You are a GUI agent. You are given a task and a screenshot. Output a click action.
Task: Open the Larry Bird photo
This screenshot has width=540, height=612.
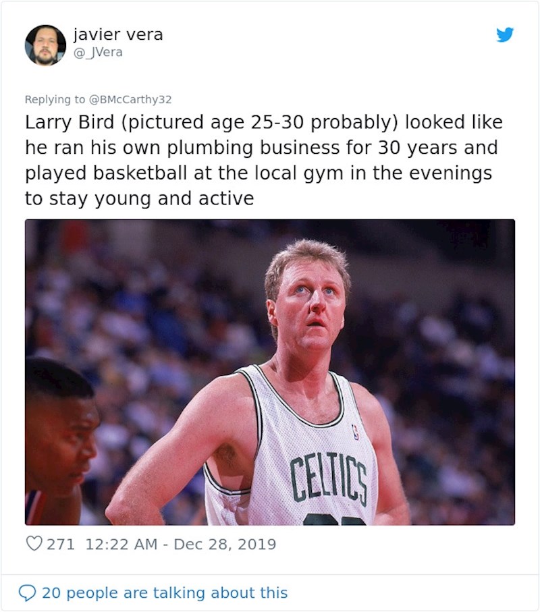tap(270, 371)
